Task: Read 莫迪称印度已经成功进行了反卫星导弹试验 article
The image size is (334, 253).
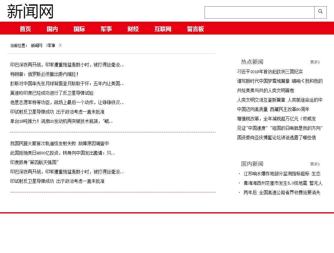Action: click(52, 93)
